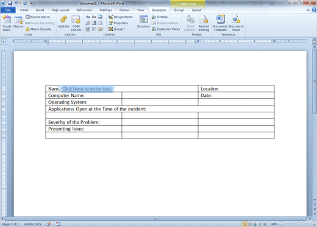The height and width of the screenshot is (227, 317).
Task: Insert Rich Text content control
Action: coord(88,17)
